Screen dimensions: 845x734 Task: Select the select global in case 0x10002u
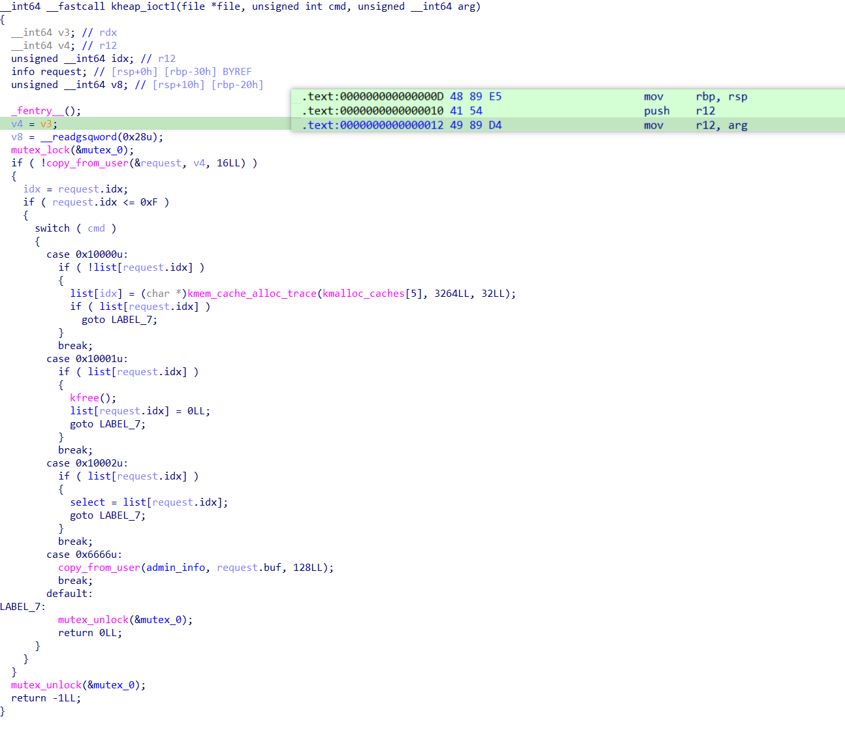(x=87, y=502)
